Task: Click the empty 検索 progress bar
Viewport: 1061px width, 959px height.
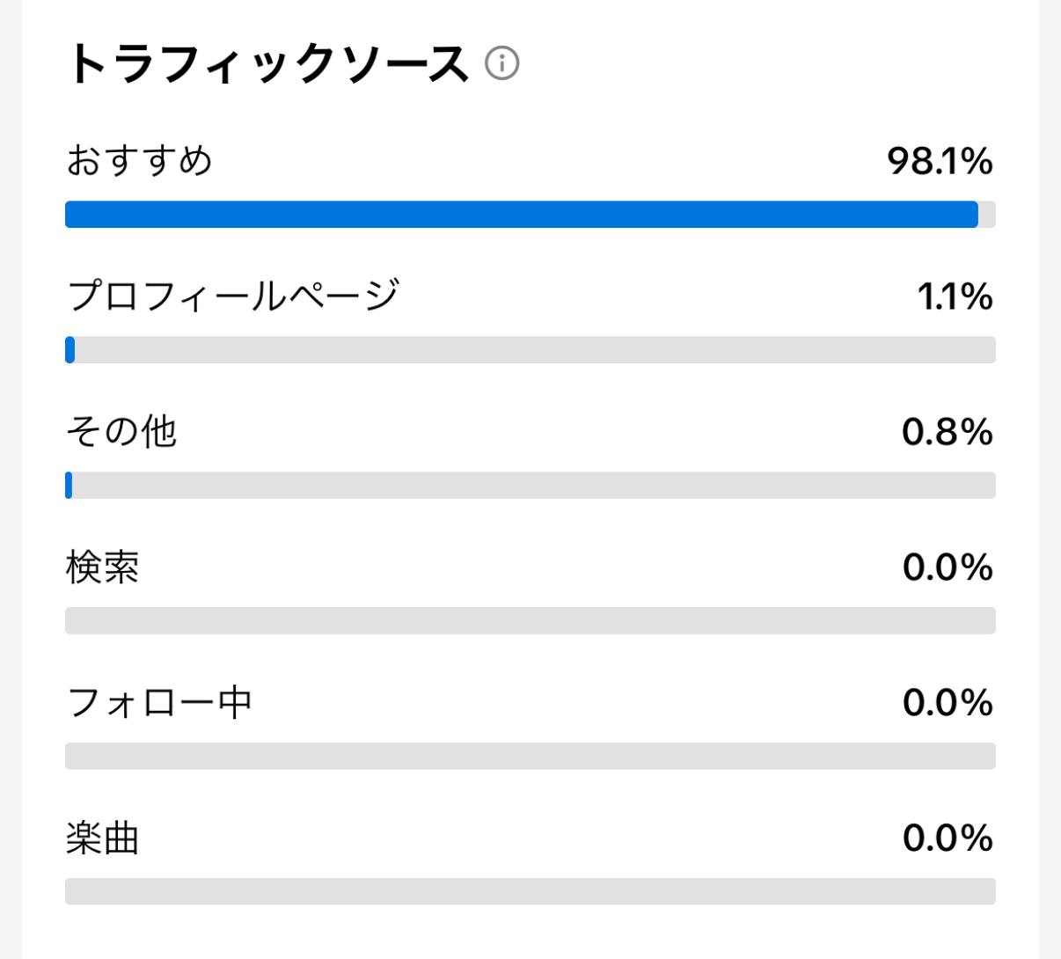Action: pyautogui.click(x=530, y=621)
